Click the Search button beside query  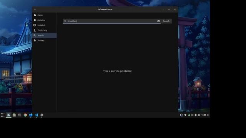tap(166, 21)
